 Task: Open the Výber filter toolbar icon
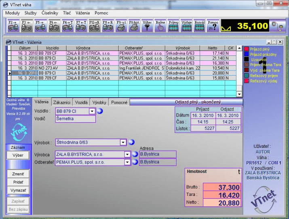pyautogui.click(x=147, y=26)
